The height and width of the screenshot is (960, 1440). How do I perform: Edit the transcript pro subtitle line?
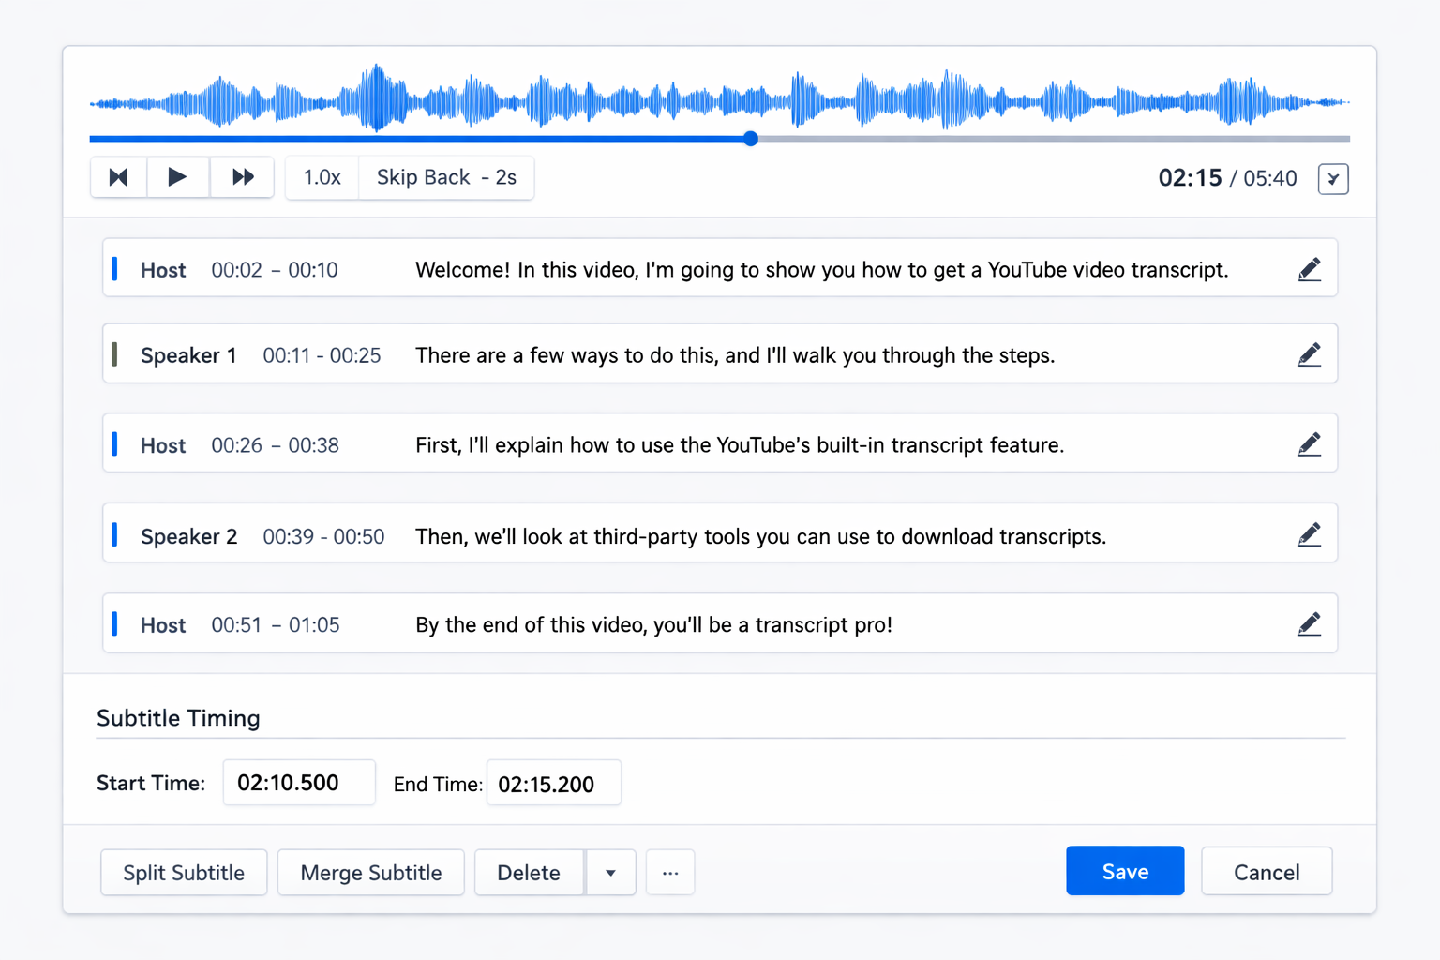[1309, 624]
